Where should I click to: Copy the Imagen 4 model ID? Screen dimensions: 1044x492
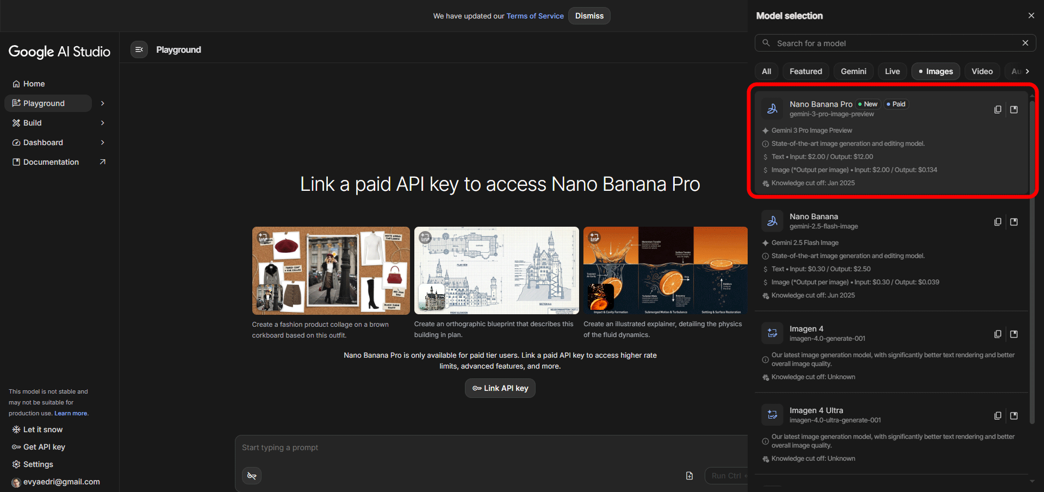pyautogui.click(x=997, y=334)
